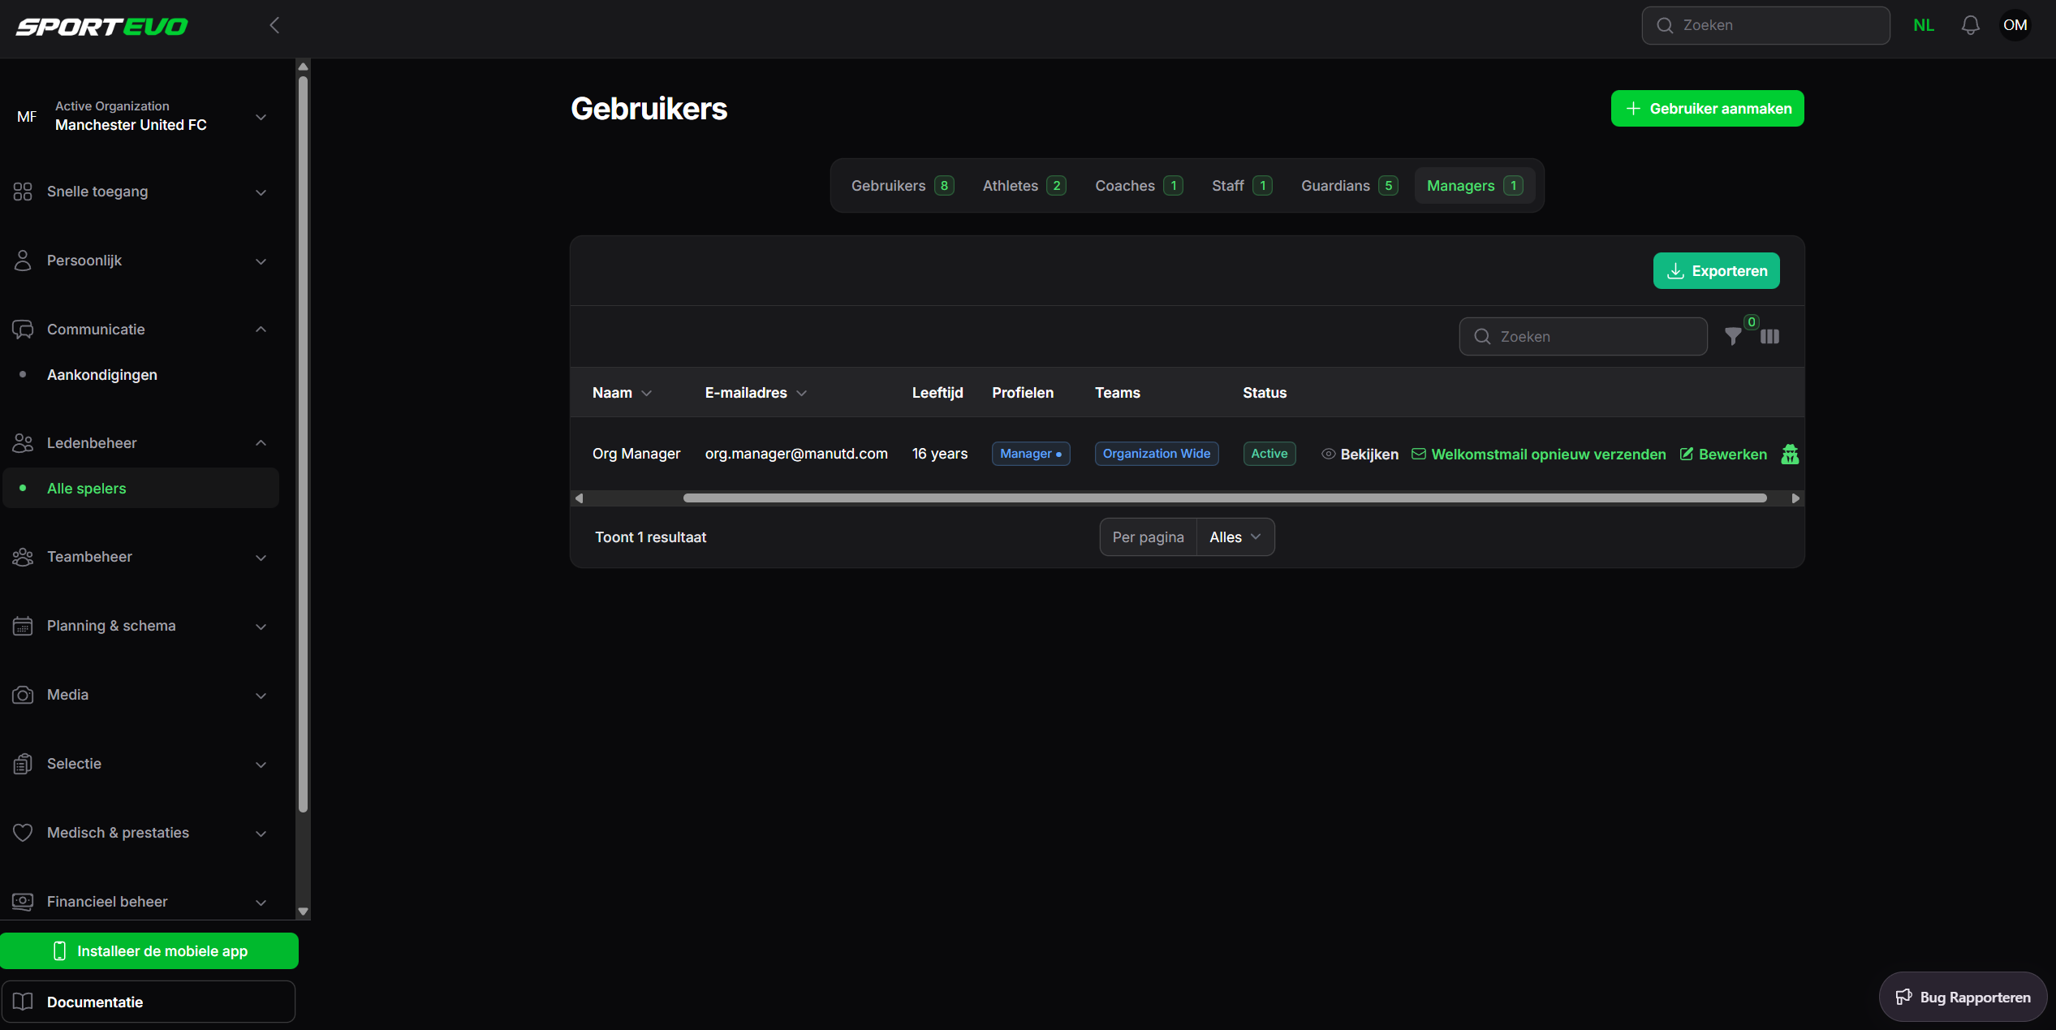Click the Sporteevo logo
Viewport: 2056px width, 1030px height.
pyautogui.click(x=102, y=27)
